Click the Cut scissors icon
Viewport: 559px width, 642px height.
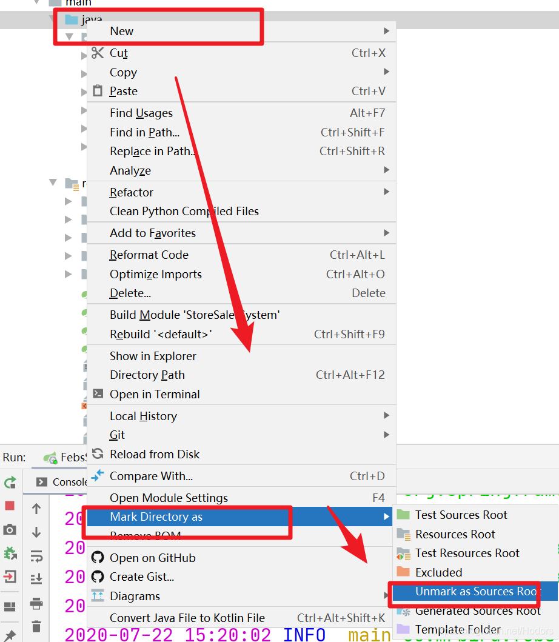(98, 53)
